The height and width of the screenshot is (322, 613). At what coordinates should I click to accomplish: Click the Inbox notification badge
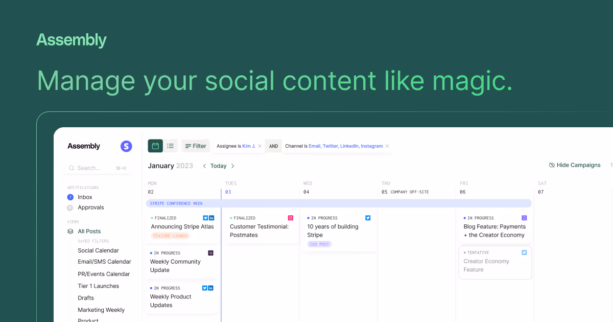tap(70, 197)
